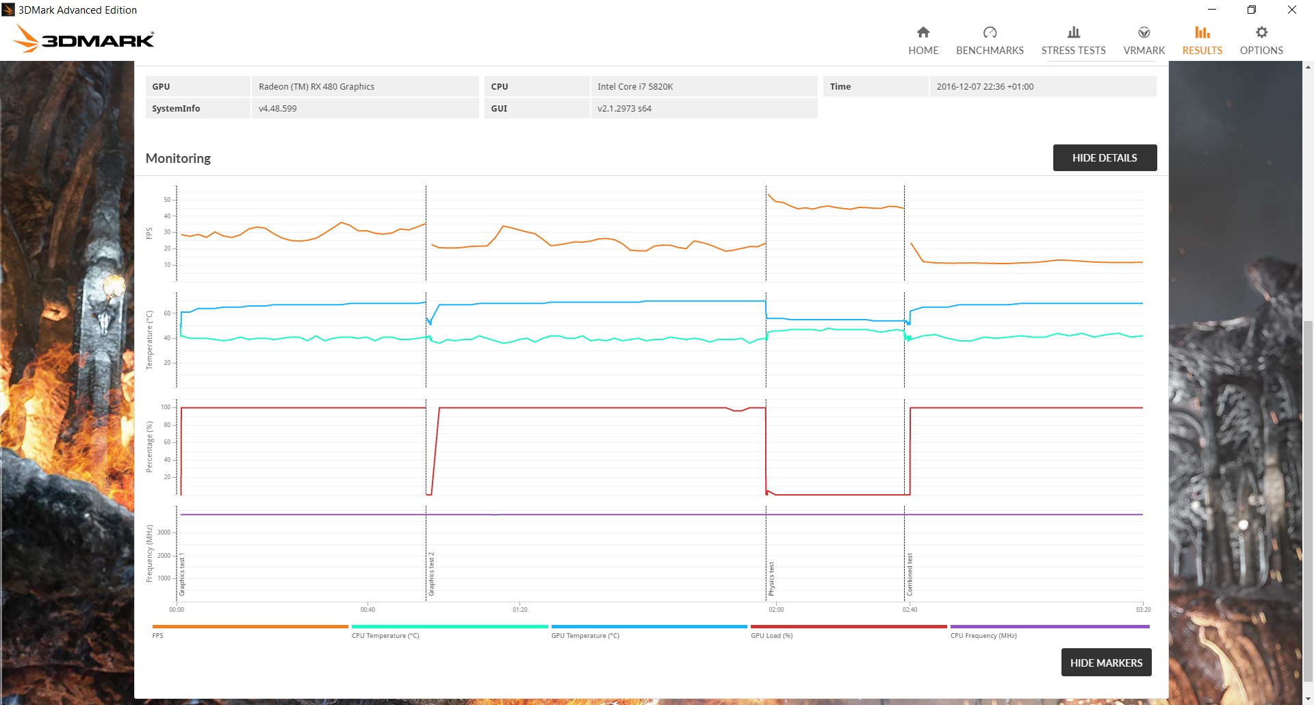Screen dimensions: 1314x705
Task: Click the '02:40' time axis label
Action: [910, 610]
